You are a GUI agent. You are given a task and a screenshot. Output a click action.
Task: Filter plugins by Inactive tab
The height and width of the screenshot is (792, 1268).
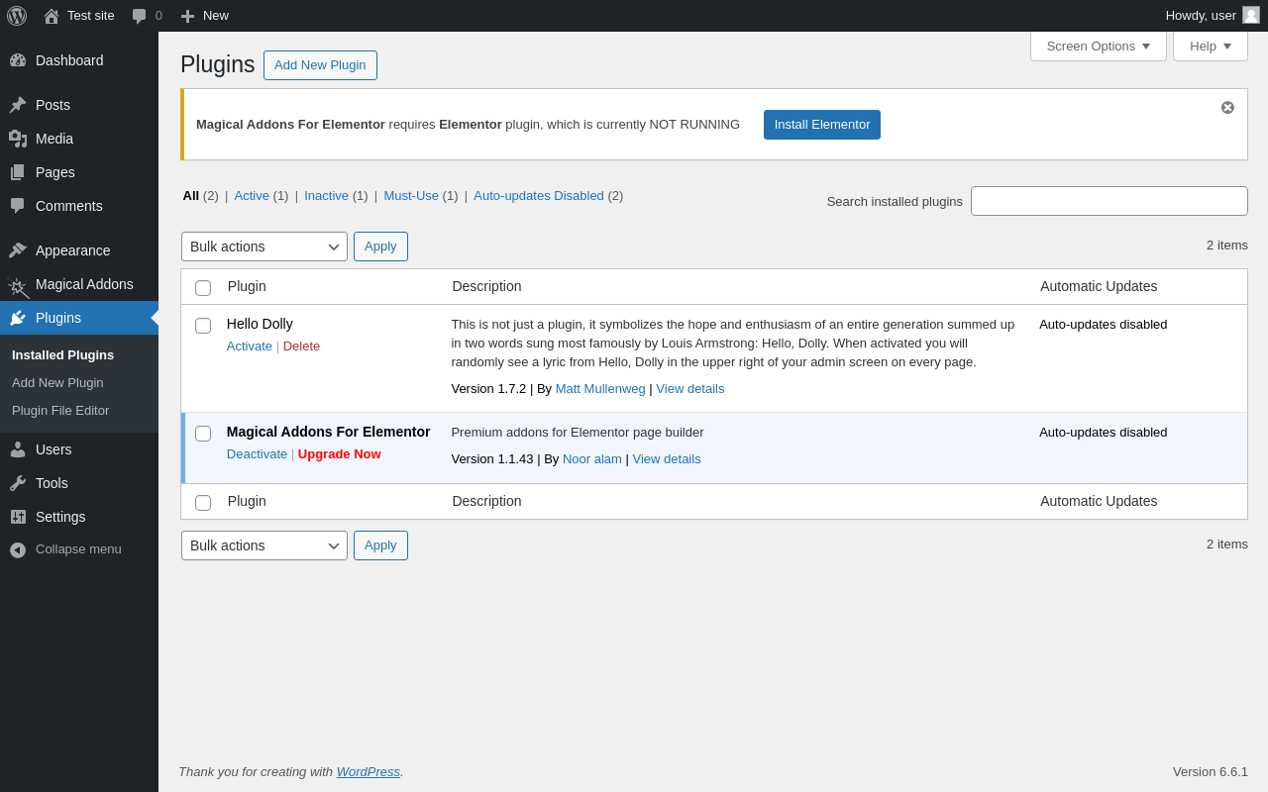pos(326,196)
